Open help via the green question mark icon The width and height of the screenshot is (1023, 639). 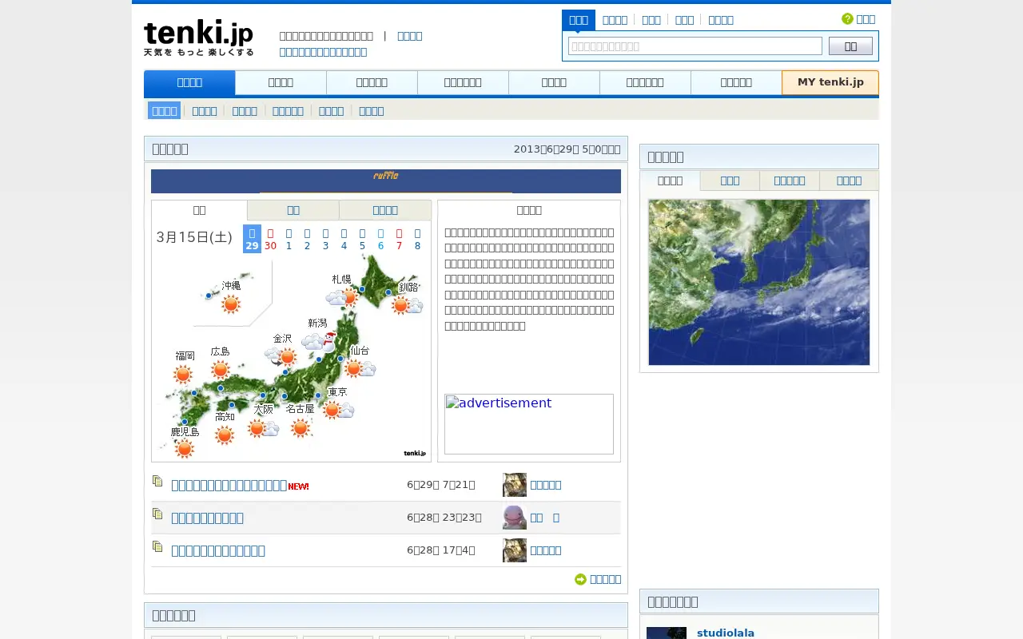[847, 19]
